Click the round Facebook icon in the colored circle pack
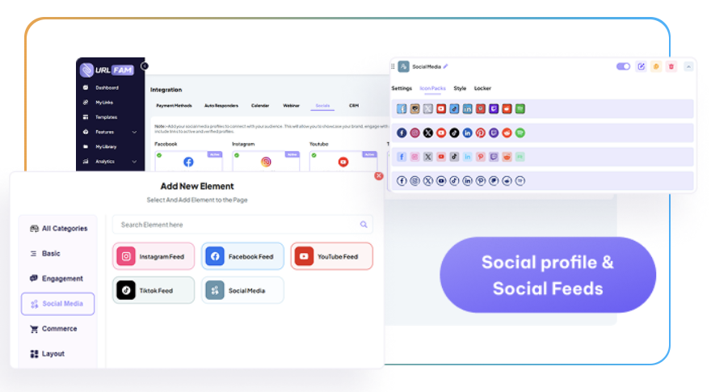This screenshot has height=392, width=711. click(402, 133)
